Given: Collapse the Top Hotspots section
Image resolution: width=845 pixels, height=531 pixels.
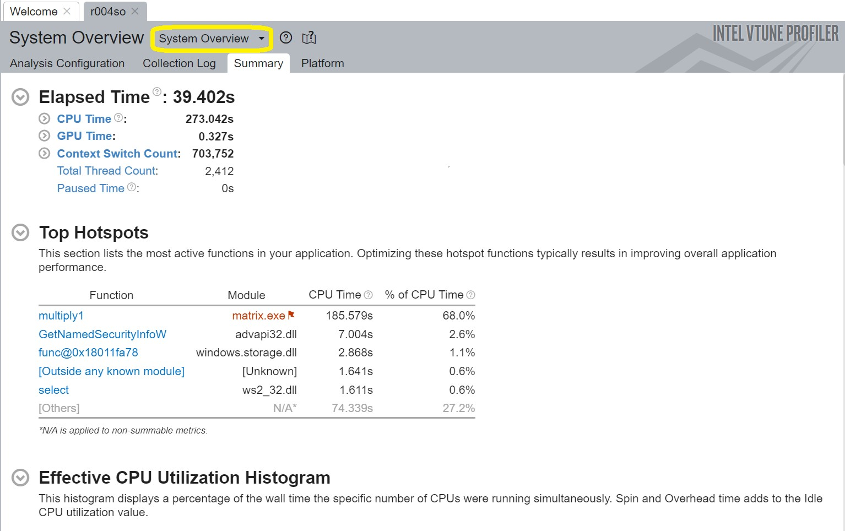Looking at the screenshot, I should coord(20,233).
